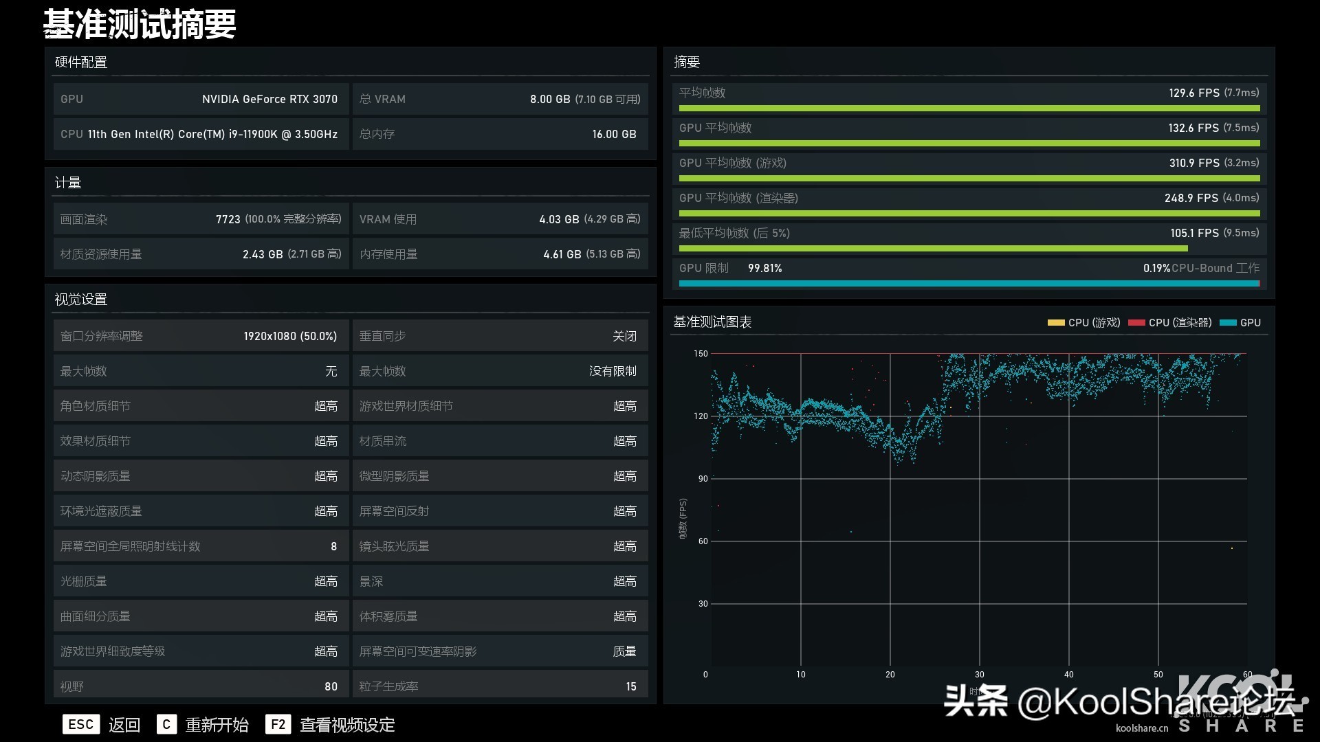Click yellow CPU (游戏) legend swatch

pos(1055,323)
